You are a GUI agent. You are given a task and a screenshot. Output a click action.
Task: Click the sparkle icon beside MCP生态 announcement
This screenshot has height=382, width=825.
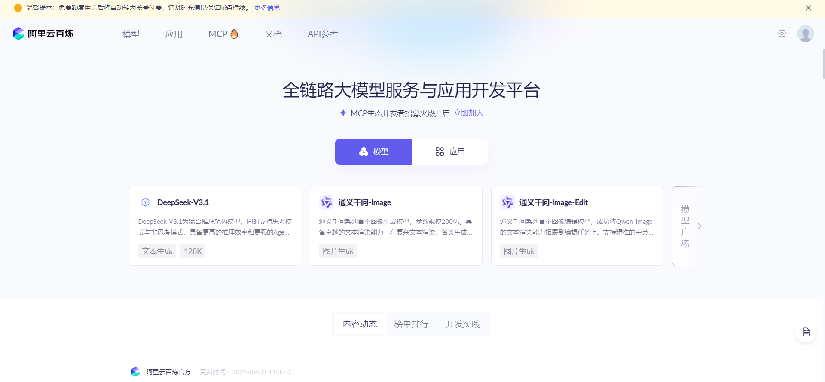pyautogui.click(x=343, y=113)
